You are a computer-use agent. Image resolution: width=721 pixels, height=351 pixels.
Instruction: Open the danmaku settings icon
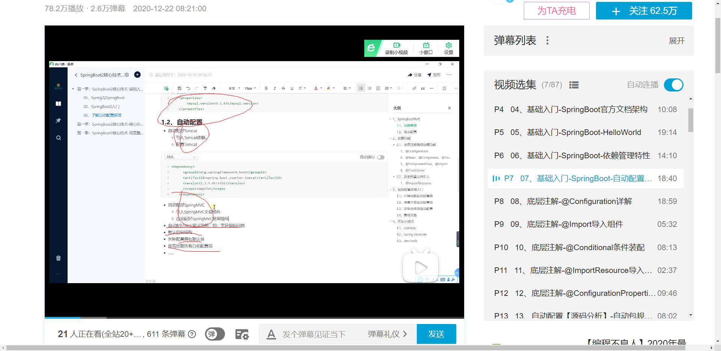tap(242, 334)
